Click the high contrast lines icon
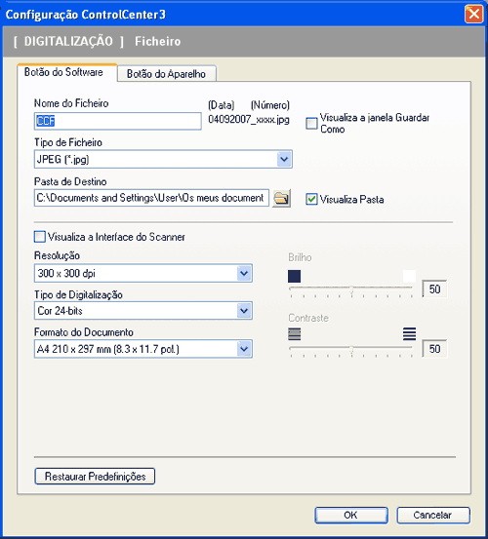 point(409,333)
